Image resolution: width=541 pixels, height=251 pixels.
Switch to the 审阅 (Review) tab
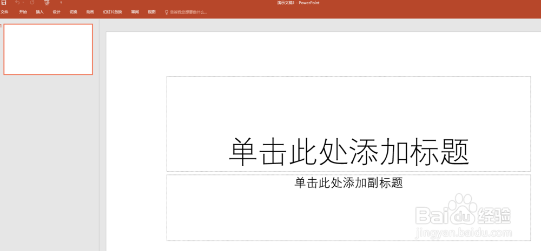pyautogui.click(x=135, y=12)
